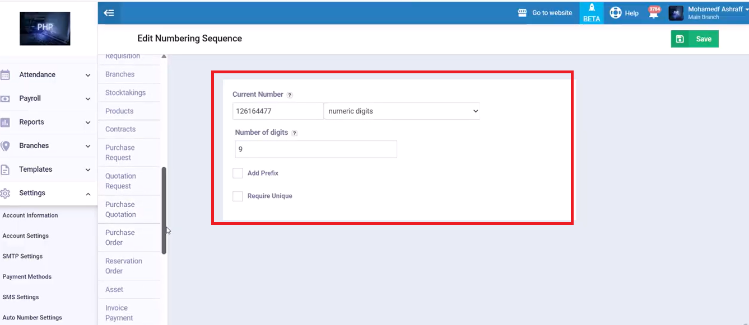Click the green Save button

click(695, 39)
